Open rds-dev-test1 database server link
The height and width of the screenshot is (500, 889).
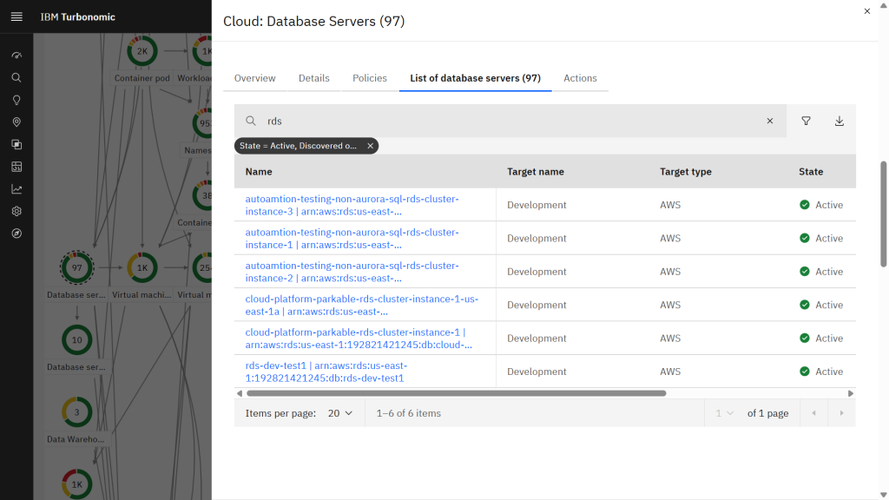pyautogui.click(x=326, y=372)
